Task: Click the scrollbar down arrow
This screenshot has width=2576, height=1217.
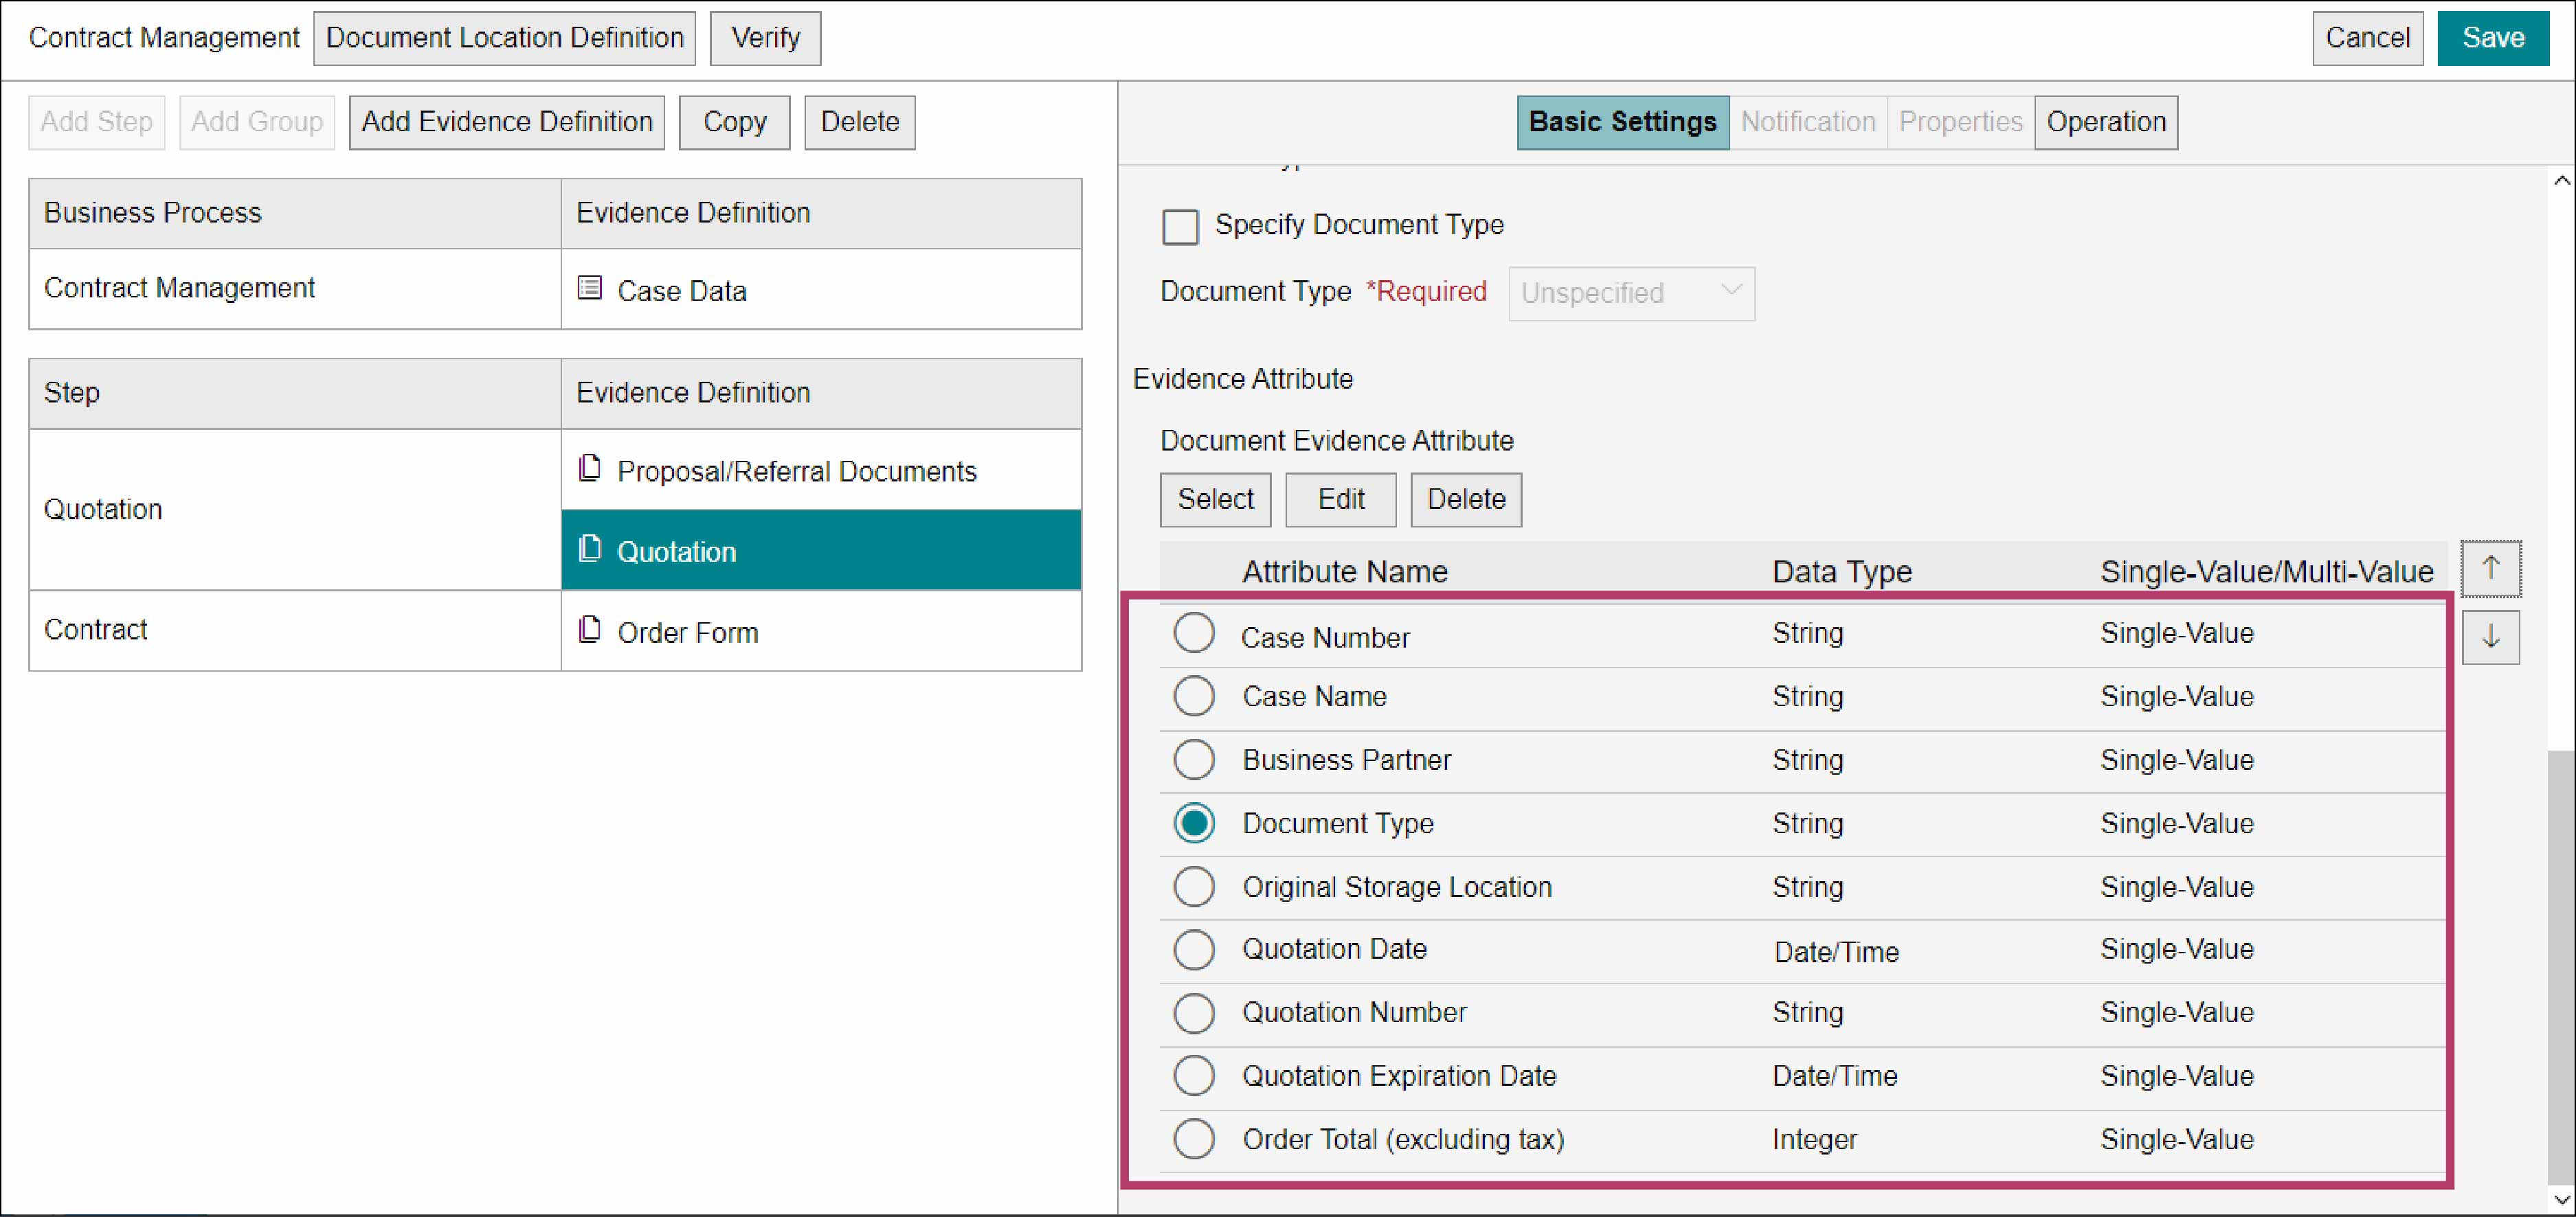Action: click(x=2561, y=1199)
